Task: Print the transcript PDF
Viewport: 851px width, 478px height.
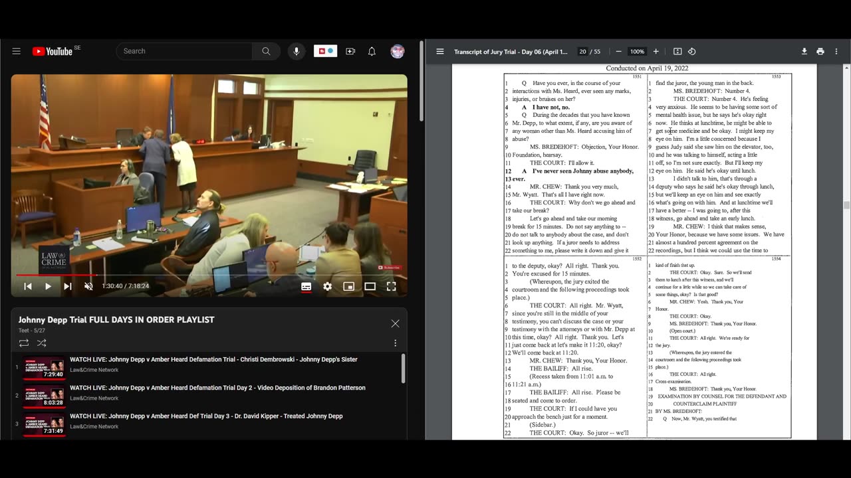Action: click(x=820, y=52)
